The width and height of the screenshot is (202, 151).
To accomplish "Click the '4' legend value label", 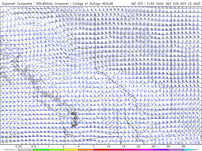I will click(x=79, y=146).
